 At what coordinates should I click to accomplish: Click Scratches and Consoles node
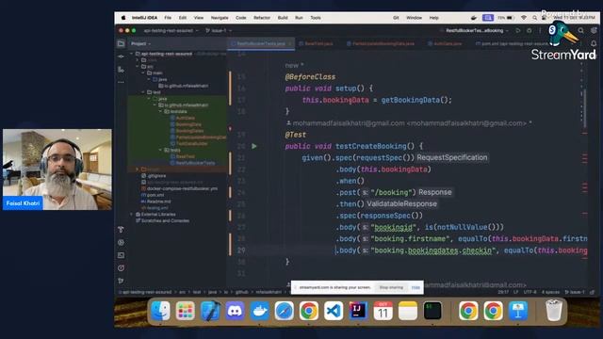coord(165,220)
